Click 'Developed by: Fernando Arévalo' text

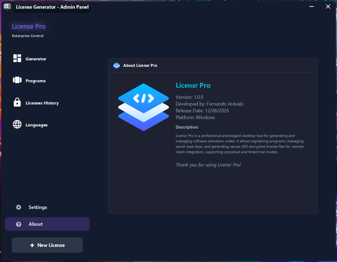point(209,104)
